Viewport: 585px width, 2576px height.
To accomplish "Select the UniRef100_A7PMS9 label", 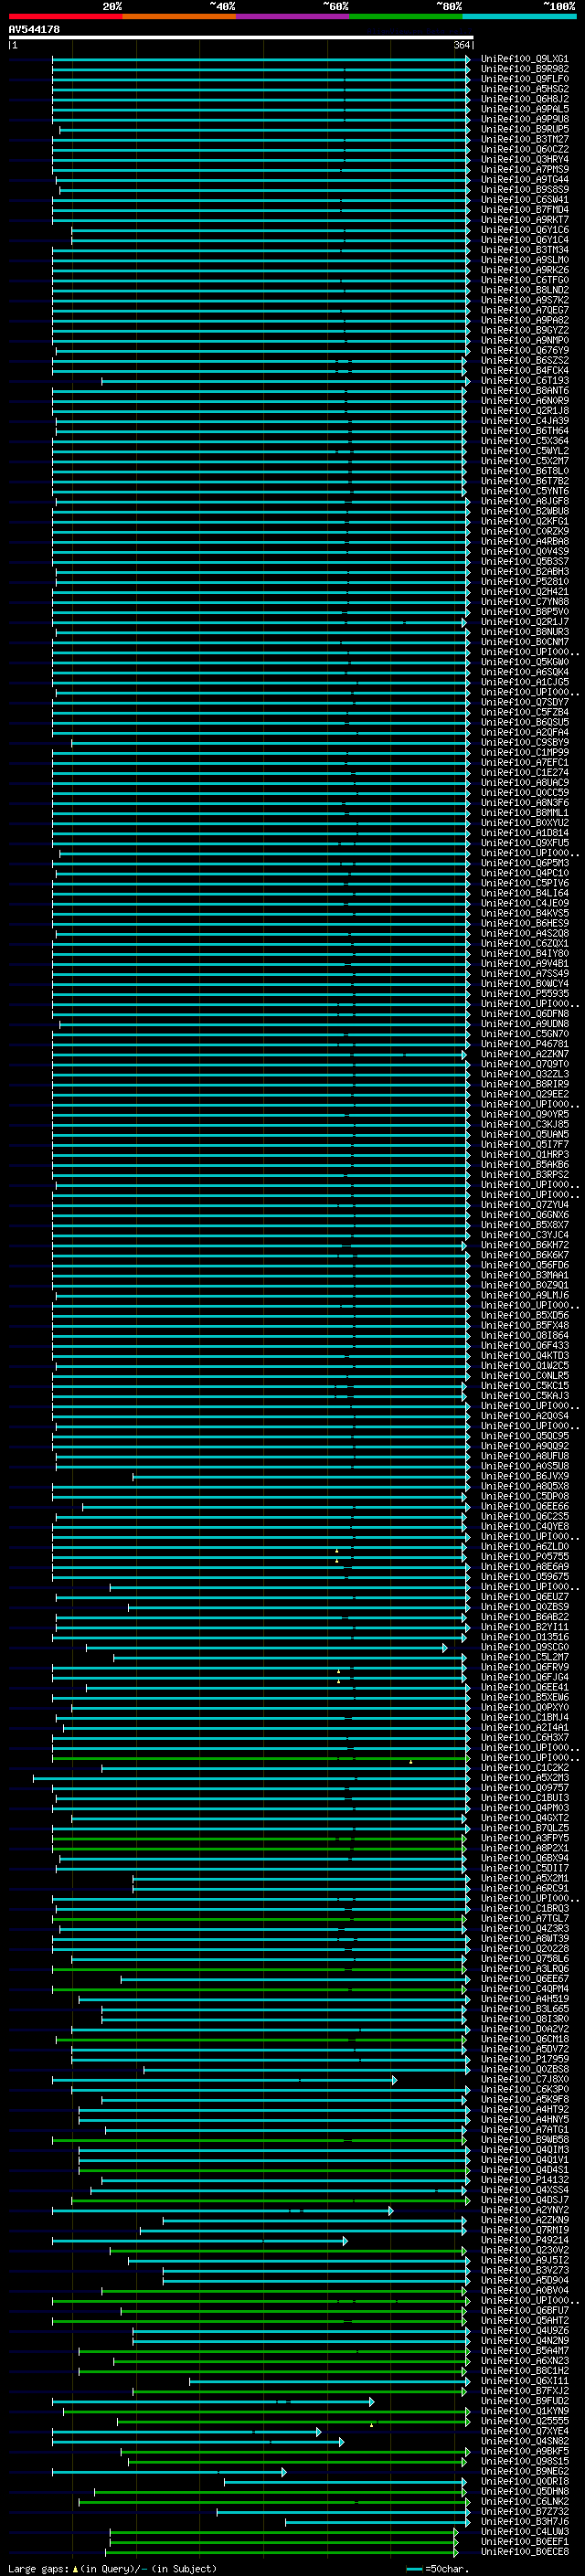I will pyautogui.click(x=524, y=169).
